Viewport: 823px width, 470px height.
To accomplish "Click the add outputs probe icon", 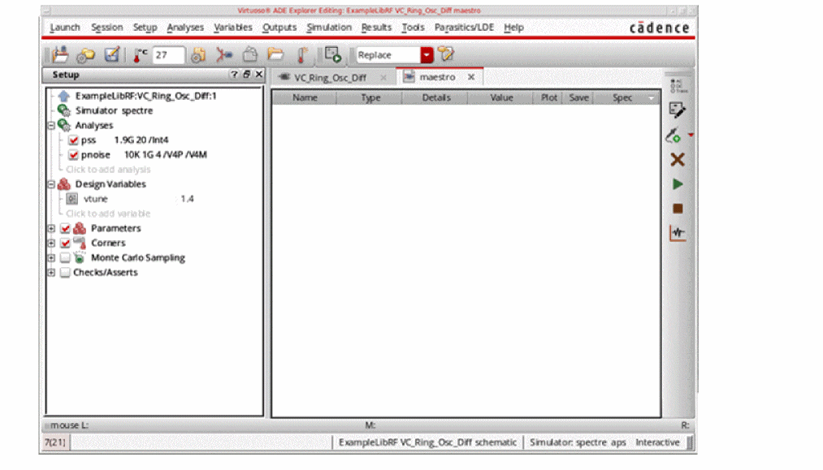I will pos(674,136).
